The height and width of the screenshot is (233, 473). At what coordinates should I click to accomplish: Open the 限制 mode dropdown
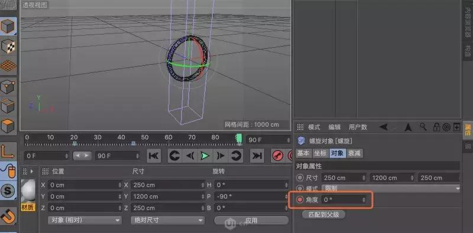click(391, 188)
